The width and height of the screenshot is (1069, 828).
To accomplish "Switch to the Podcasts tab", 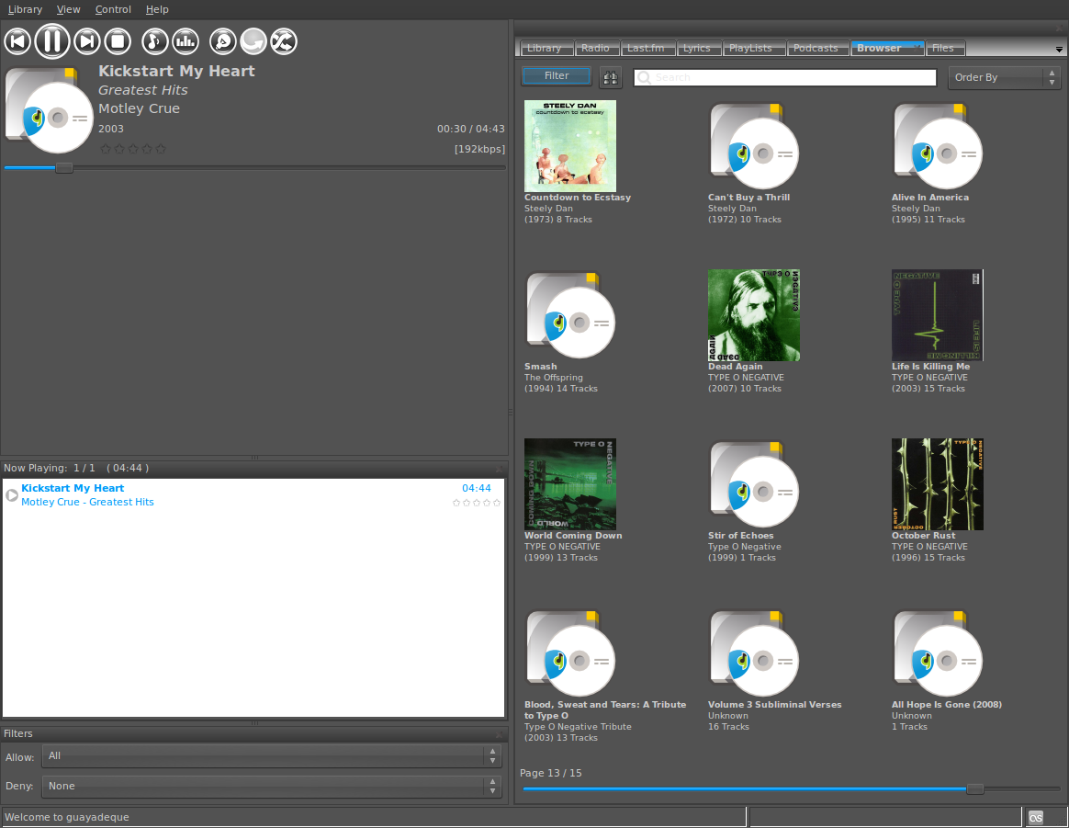I will coord(816,48).
